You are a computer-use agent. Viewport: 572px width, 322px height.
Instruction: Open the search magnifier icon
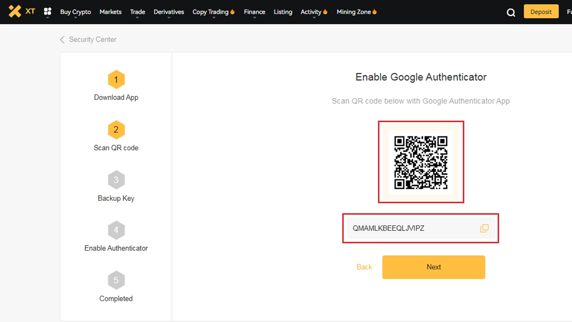(511, 12)
